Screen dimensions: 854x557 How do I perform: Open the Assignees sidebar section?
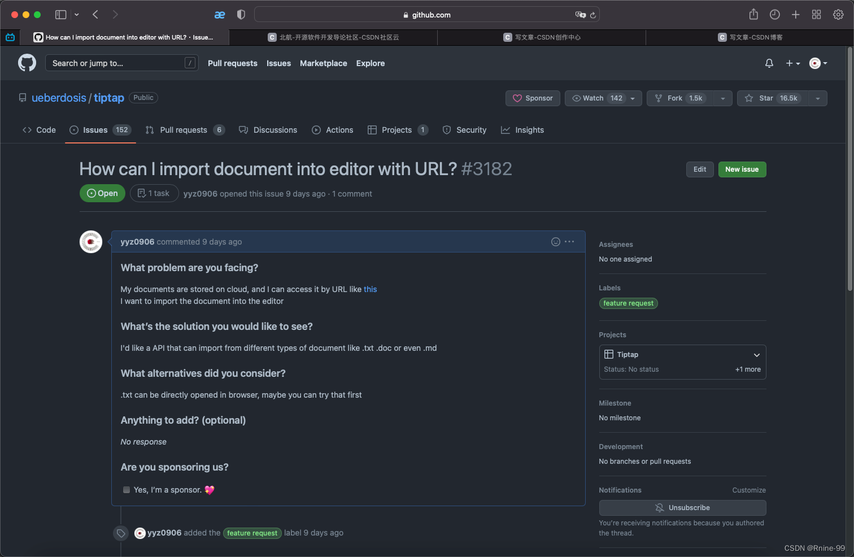[x=616, y=245]
